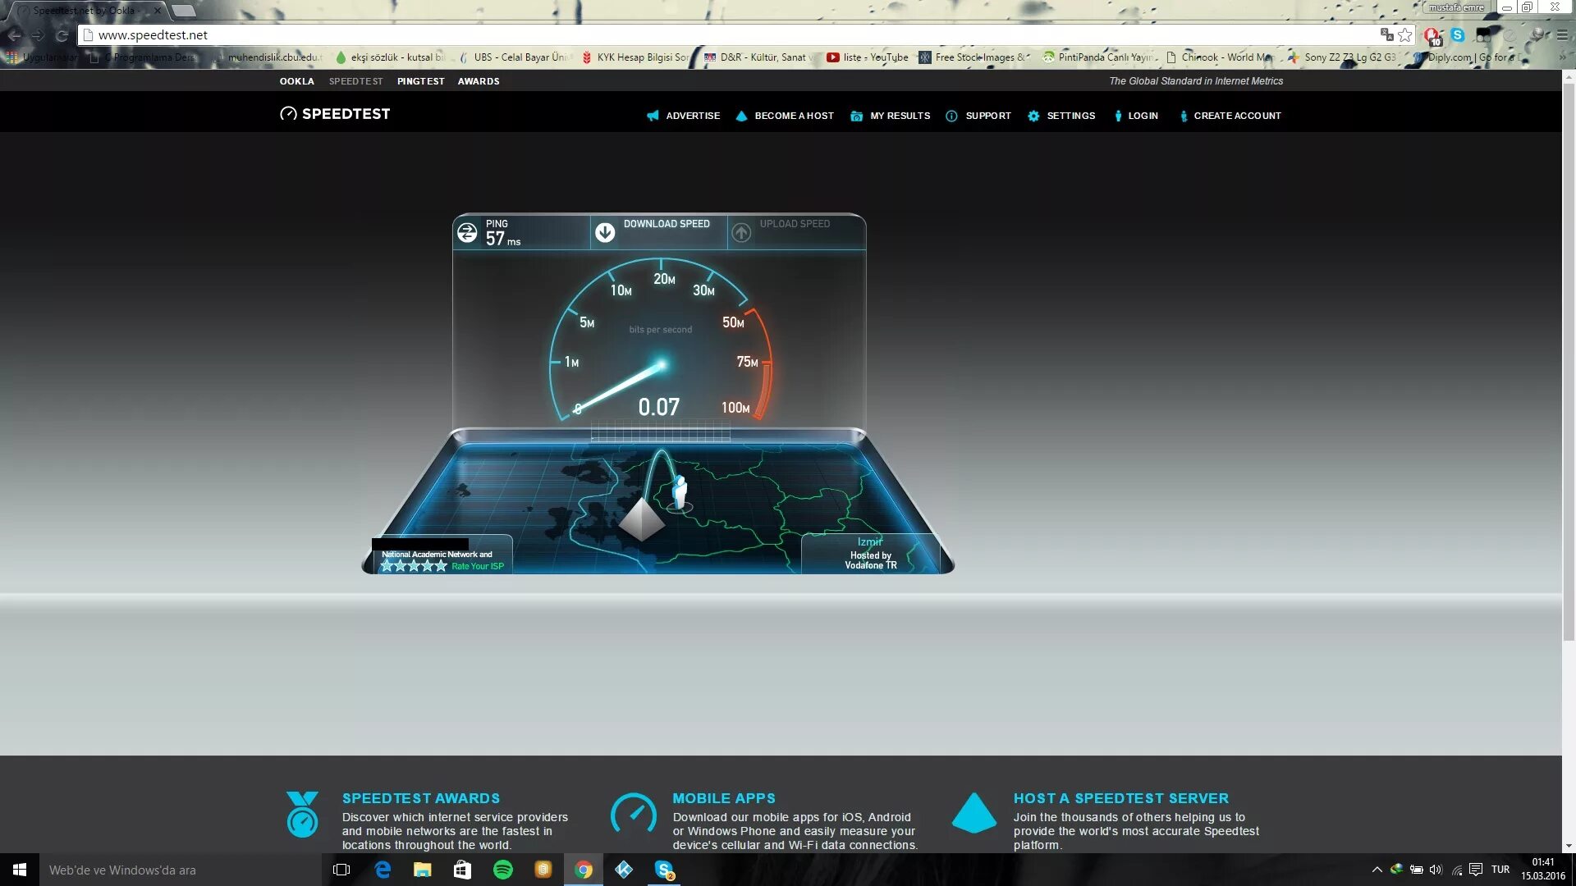
Task: Click the Create Account person icon
Action: 1183,116
